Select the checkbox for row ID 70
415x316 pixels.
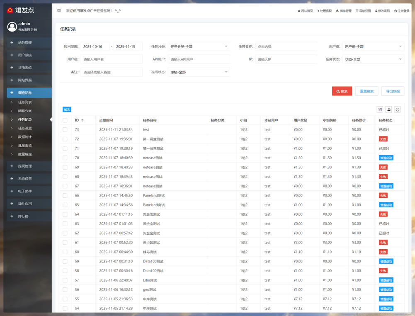click(65, 158)
